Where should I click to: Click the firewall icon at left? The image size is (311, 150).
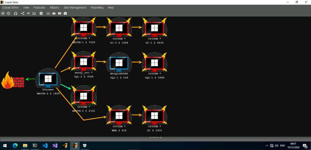tap(13, 80)
